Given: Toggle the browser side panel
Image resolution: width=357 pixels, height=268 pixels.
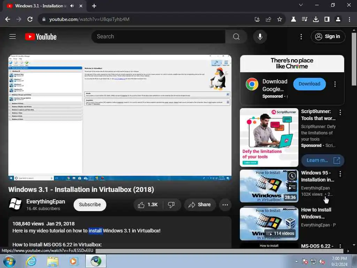Looking at the screenshot, I should point(327,20).
